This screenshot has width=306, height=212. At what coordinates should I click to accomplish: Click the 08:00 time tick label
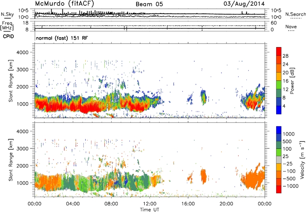(111, 204)
